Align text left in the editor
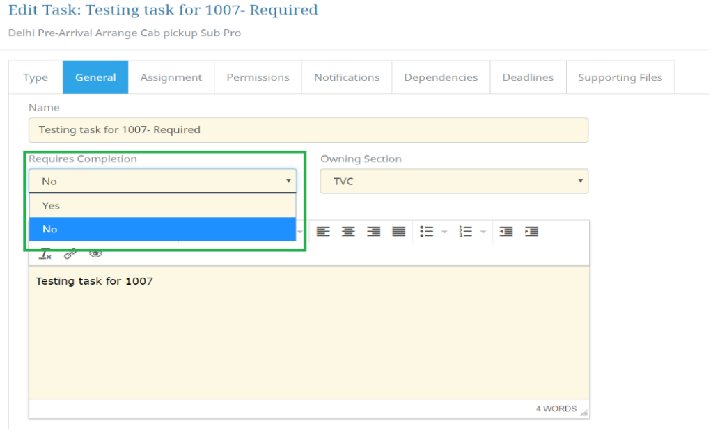The width and height of the screenshot is (713, 444). (323, 232)
